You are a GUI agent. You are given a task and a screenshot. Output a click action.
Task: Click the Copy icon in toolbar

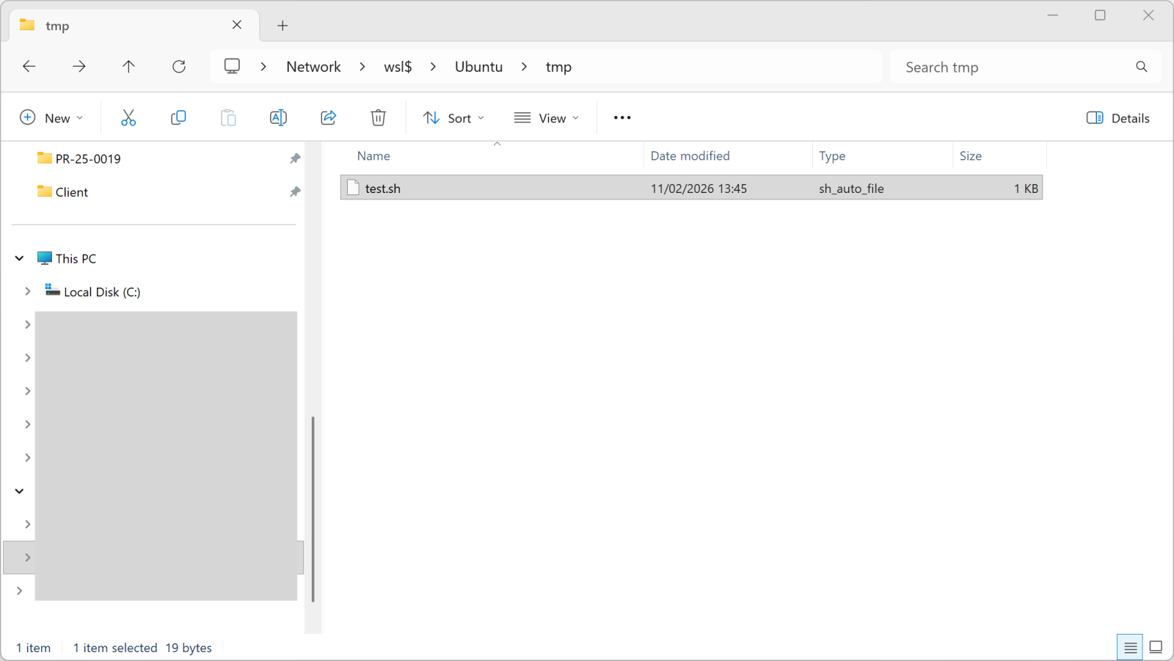point(178,117)
